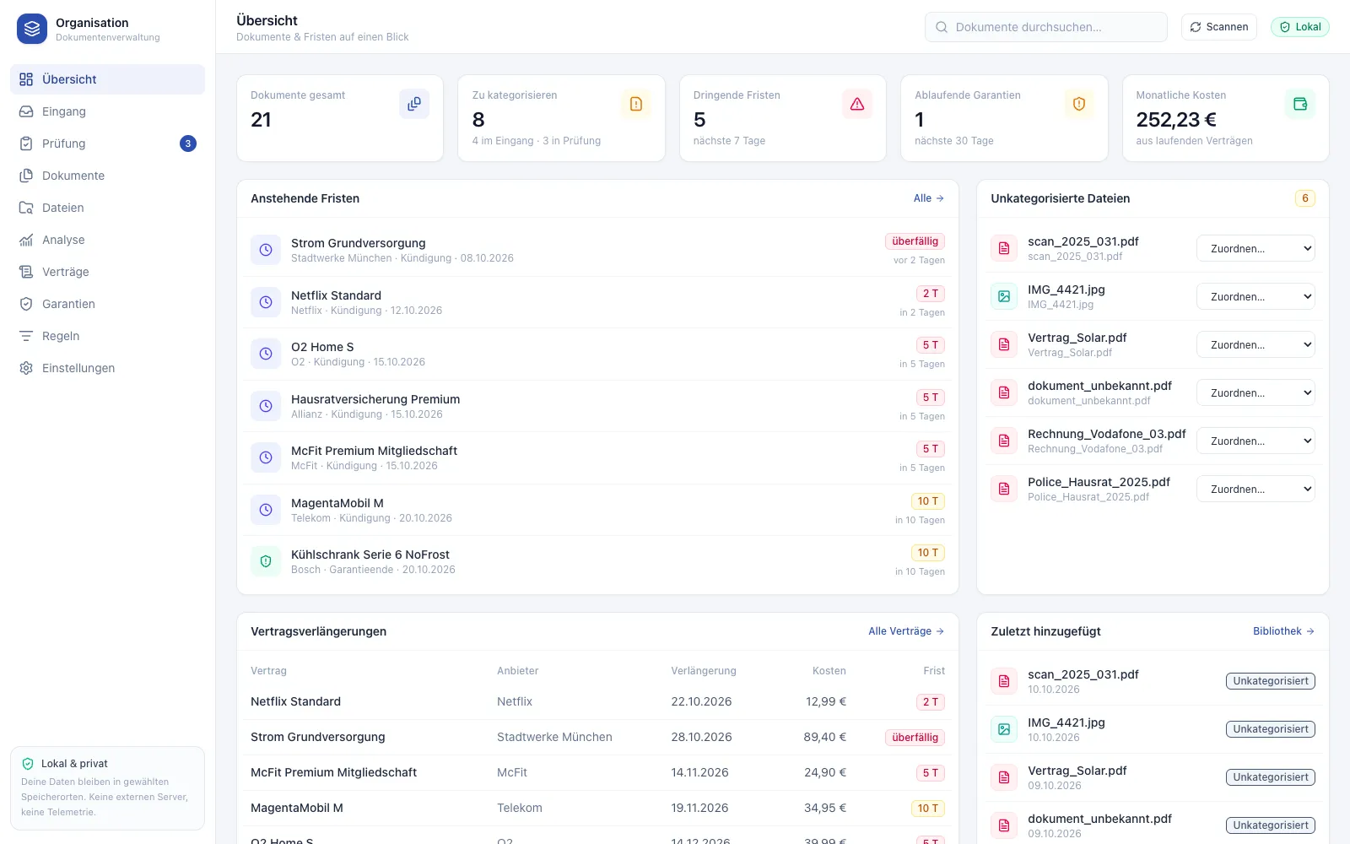Click the image icon of IMG_4421.jpg in Zuletzt hinzugefügt
The height and width of the screenshot is (844, 1350).
tap(1004, 729)
